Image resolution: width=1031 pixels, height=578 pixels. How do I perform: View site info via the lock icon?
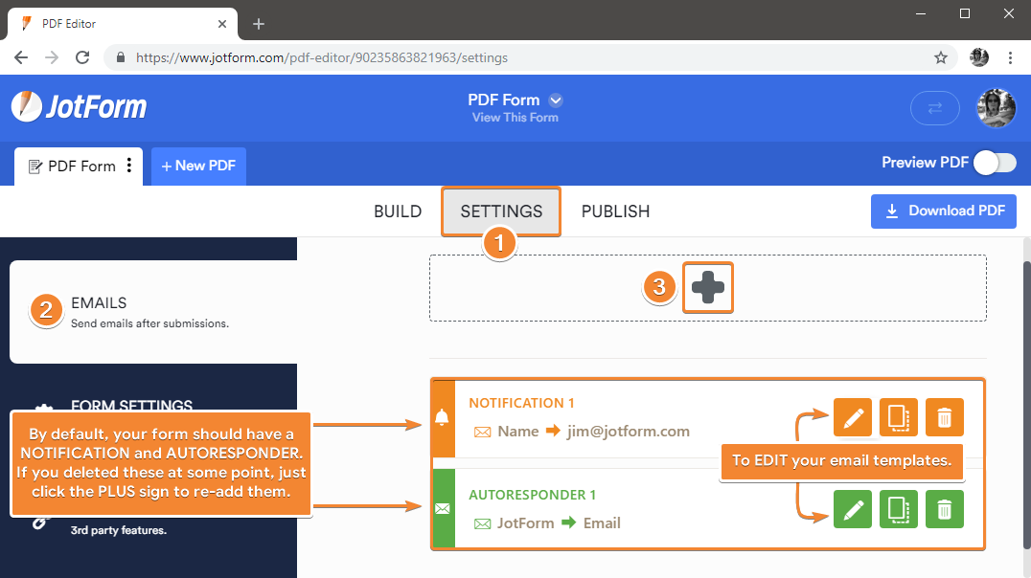pyautogui.click(x=121, y=57)
